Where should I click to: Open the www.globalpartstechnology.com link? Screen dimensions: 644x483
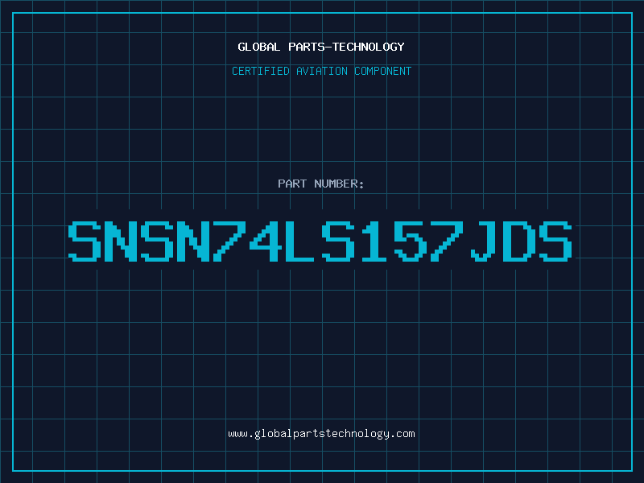[321, 434]
